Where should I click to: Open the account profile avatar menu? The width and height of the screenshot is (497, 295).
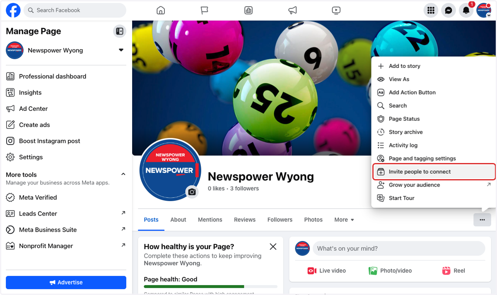coord(484,10)
